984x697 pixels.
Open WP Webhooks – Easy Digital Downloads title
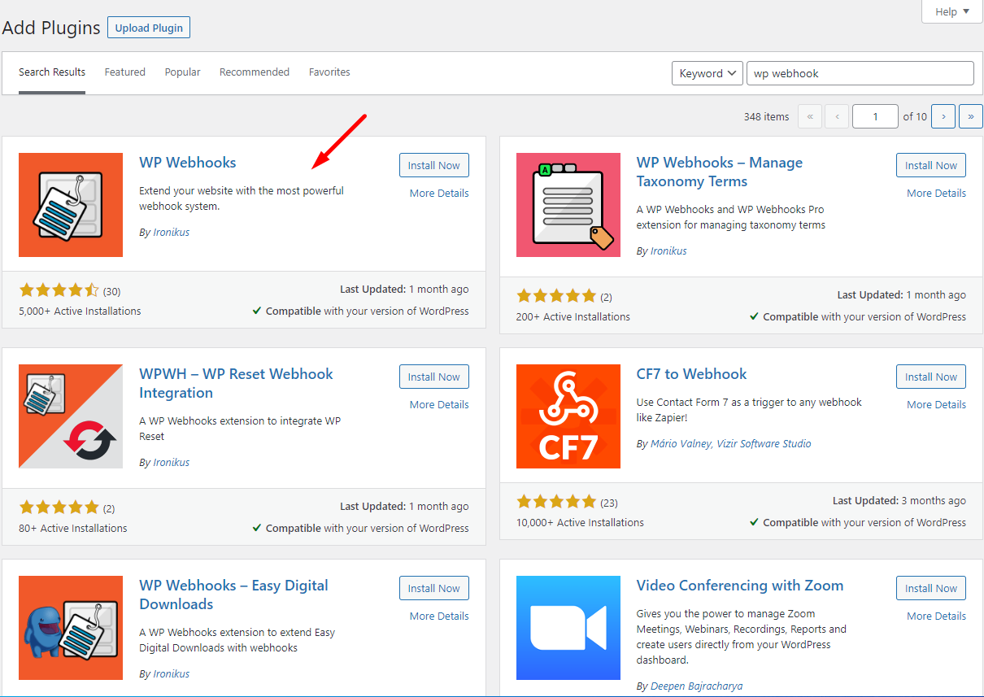pyautogui.click(x=234, y=595)
